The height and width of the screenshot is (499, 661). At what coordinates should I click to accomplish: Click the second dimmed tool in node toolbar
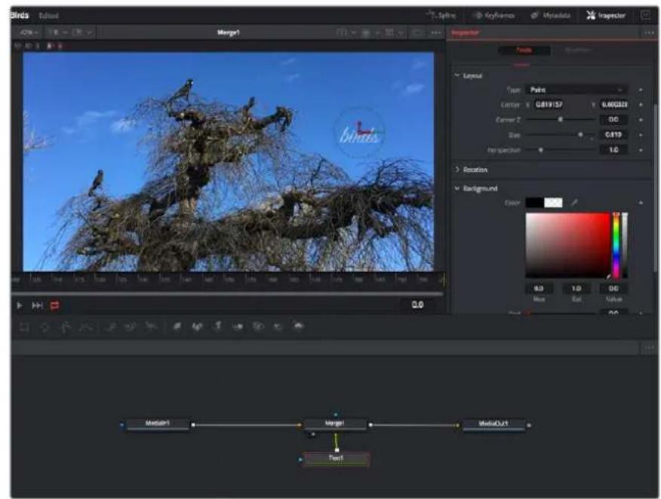pos(45,326)
